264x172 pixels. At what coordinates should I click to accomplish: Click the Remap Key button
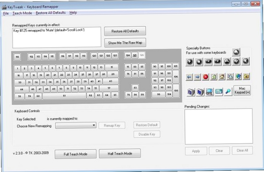pos(112,126)
